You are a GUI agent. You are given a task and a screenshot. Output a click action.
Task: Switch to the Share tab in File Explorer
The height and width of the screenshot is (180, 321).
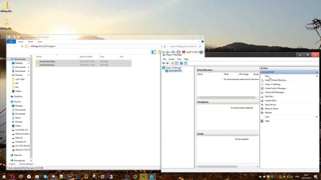pos(30,41)
